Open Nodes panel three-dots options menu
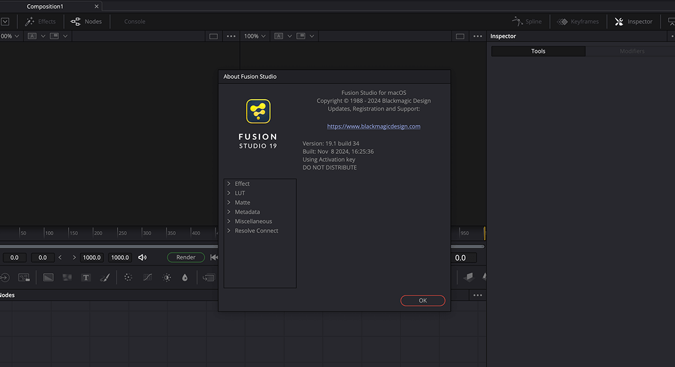This screenshot has width=675, height=367. tap(478, 295)
